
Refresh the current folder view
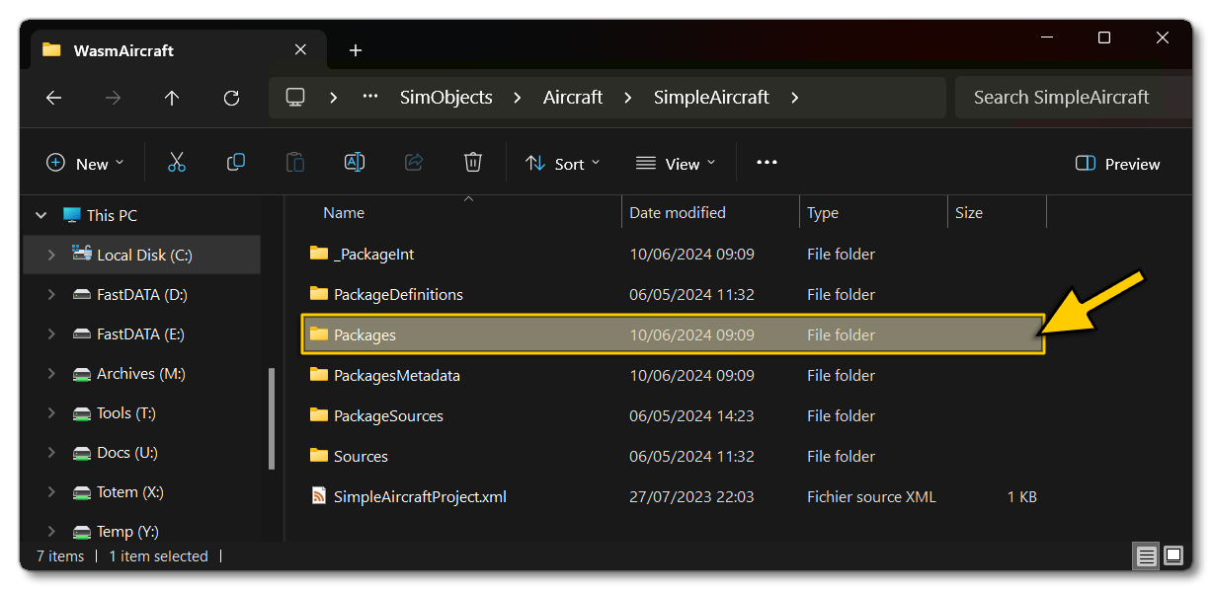(231, 98)
